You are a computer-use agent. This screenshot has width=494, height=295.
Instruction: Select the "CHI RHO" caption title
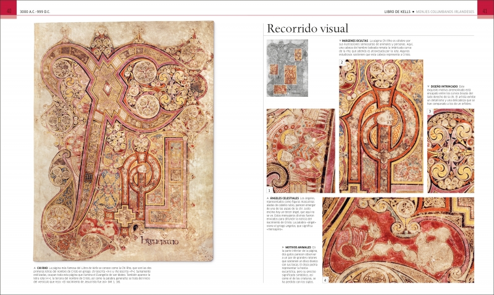pyautogui.click(x=42, y=268)
